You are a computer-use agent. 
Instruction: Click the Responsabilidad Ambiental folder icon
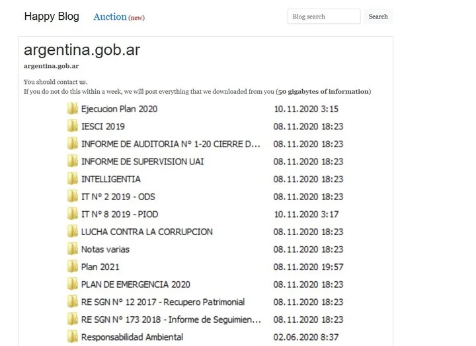[72, 337]
